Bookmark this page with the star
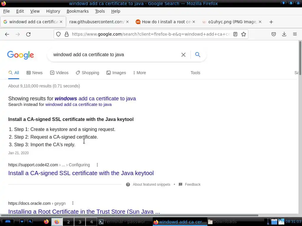This screenshot has width=302, height=226. (x=243, y=34)
